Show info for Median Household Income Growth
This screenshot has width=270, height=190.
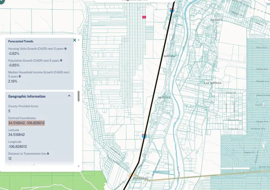(x=20, y=76)
